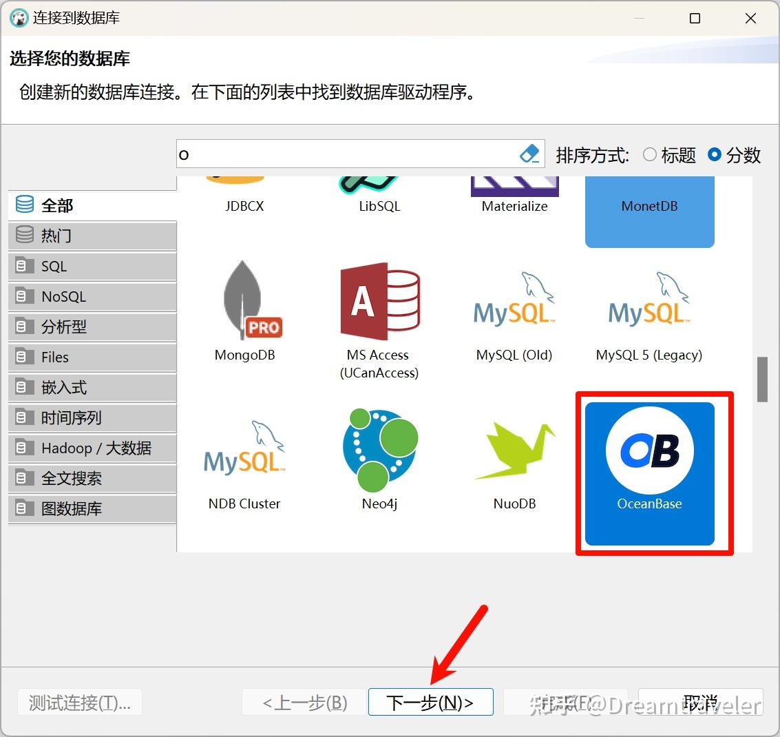This screenshot has height=737, width=780.
Task: Clear the search box with the eraser icon
Action: [529, 154]
